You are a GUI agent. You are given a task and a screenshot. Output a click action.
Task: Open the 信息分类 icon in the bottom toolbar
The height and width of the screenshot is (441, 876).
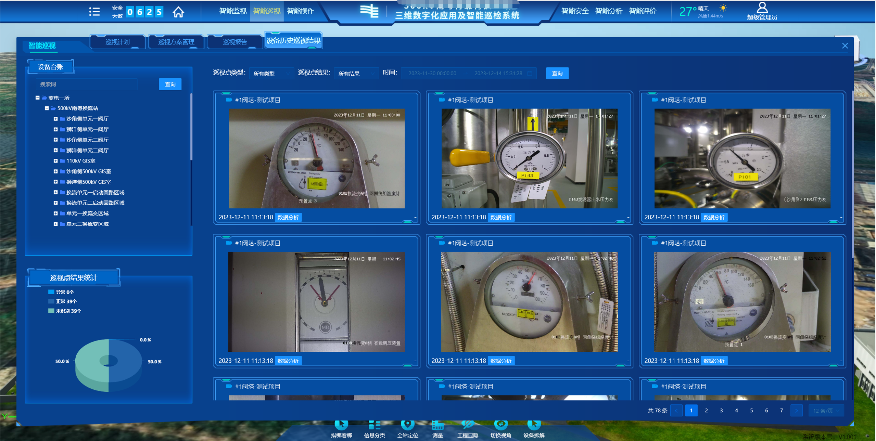[x=374, y=425]
